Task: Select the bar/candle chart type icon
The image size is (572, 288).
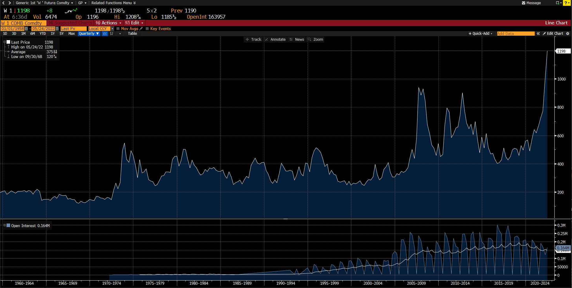Action: pos(112,34)
